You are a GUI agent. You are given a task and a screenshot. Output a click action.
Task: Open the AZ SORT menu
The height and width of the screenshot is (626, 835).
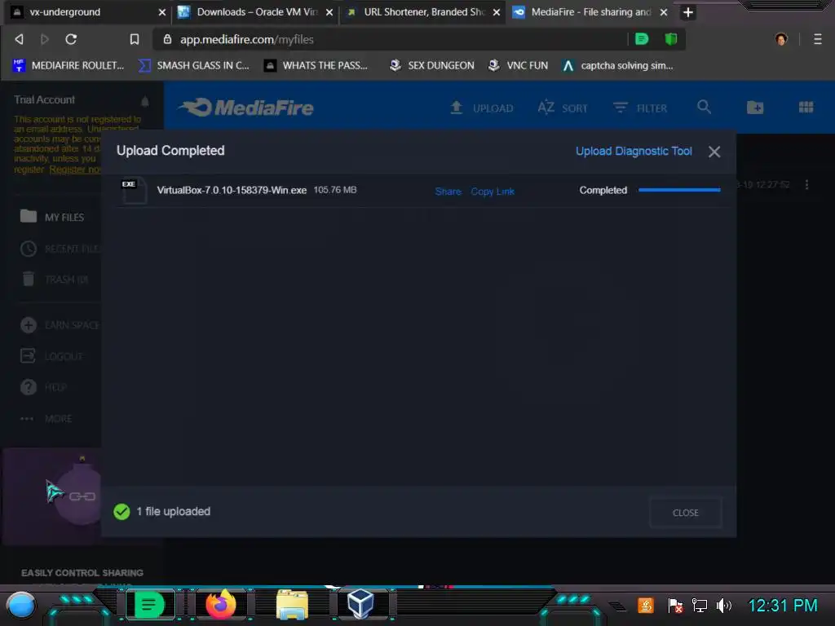[563, 108]
